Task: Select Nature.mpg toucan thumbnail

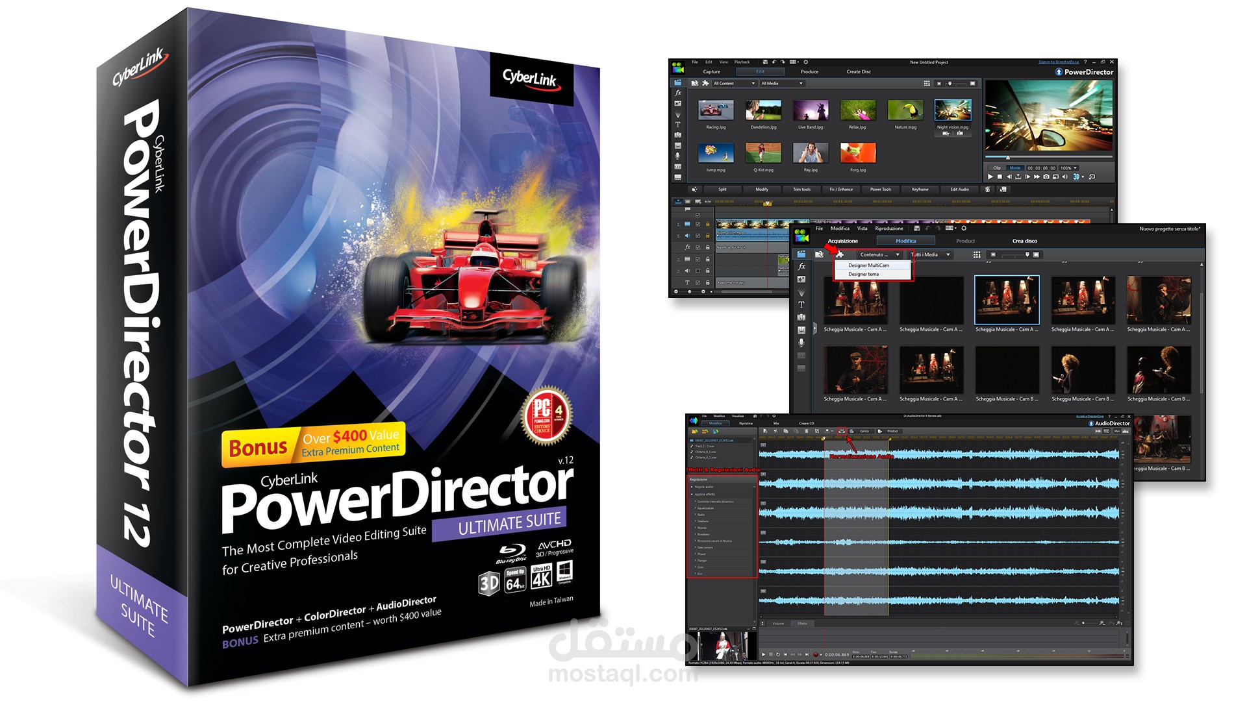Action: pyautogui.click(x=905, y=110)
